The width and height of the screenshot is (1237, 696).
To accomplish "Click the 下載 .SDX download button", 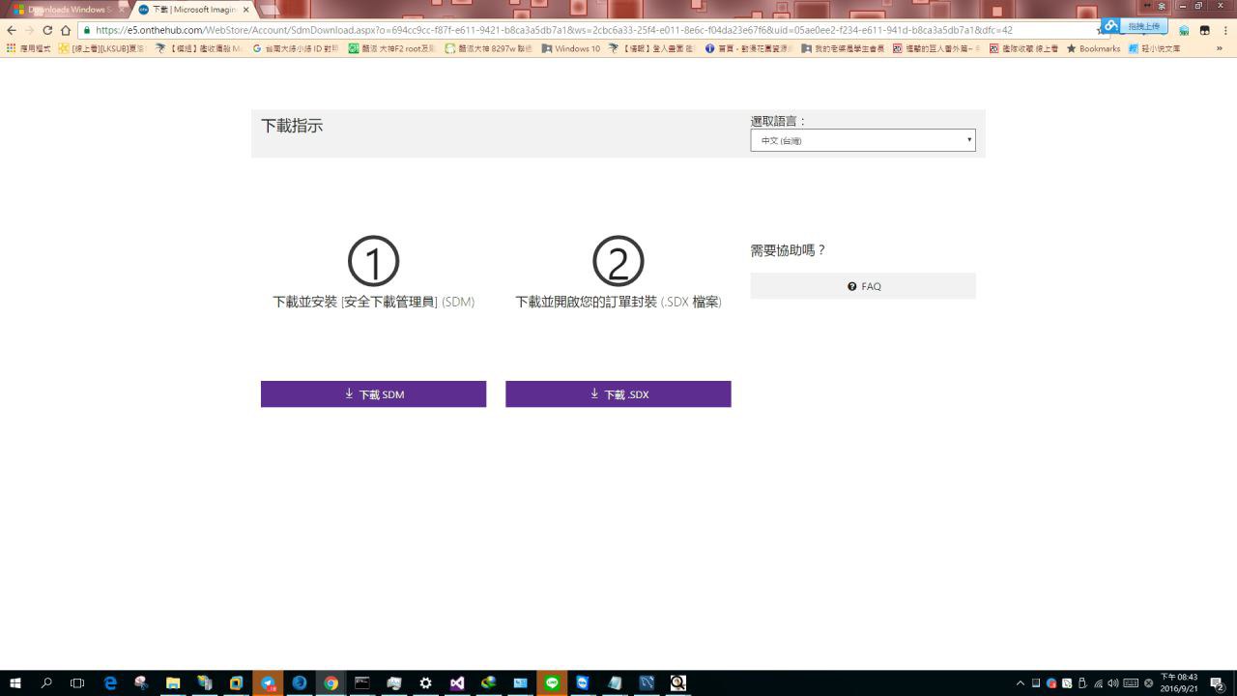I will (618, 394).
